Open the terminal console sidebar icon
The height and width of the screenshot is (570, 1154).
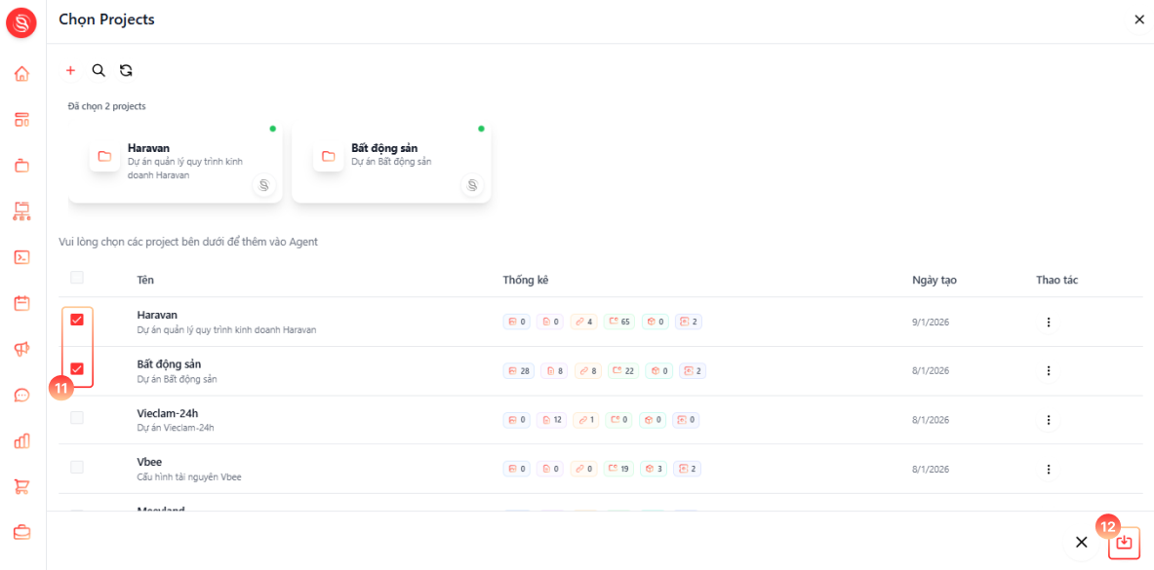pos(22,257)
